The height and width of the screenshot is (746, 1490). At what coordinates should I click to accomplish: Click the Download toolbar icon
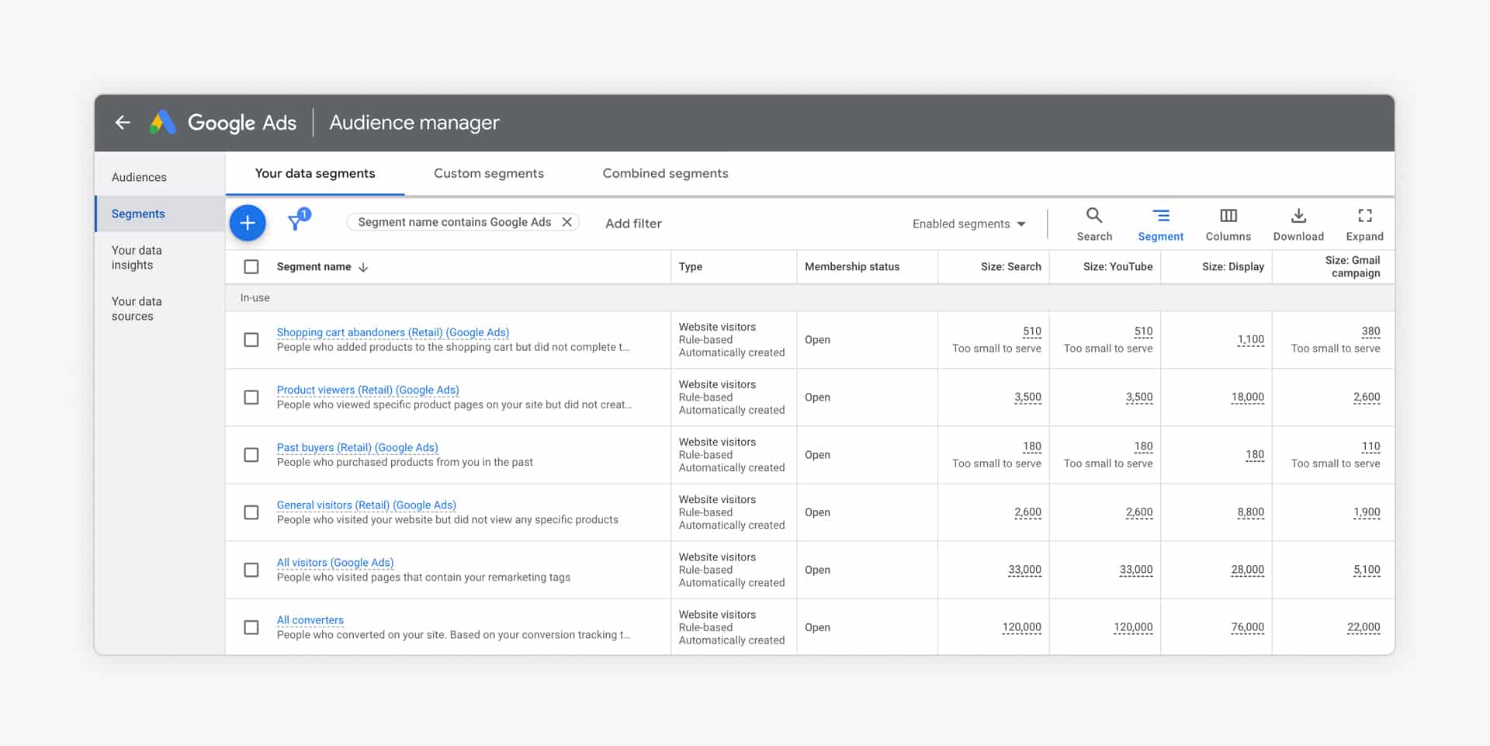pos(1298,224)
